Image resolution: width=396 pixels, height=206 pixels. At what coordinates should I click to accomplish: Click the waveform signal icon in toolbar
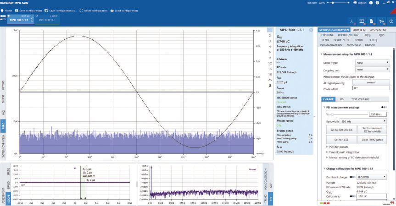pyautogui.click(x=382, y=22)
